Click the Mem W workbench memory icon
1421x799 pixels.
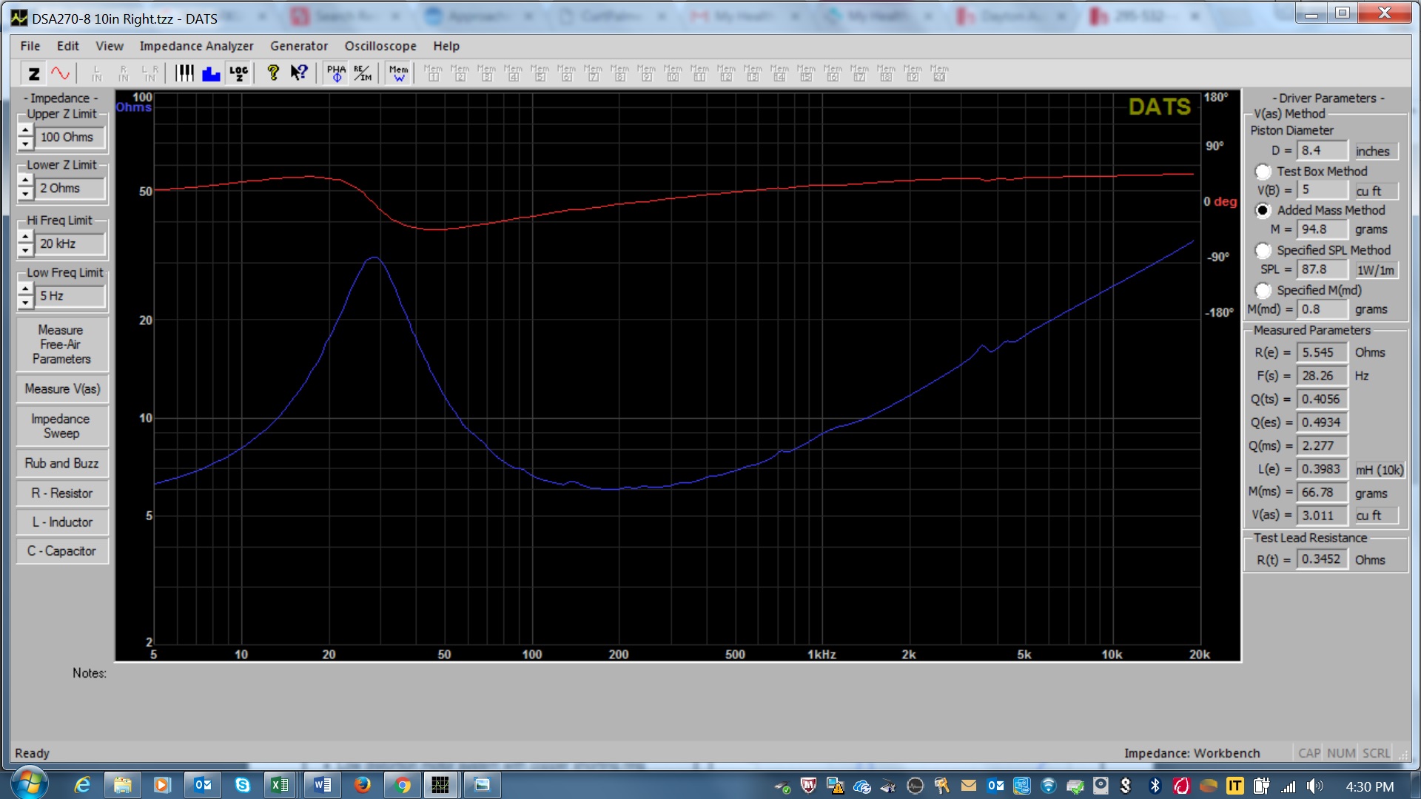point(398,73)
